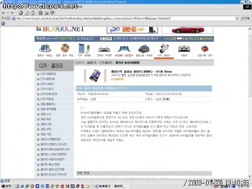
Task: Open the Back button history dropdown arrow
Action: click(8, 13)
